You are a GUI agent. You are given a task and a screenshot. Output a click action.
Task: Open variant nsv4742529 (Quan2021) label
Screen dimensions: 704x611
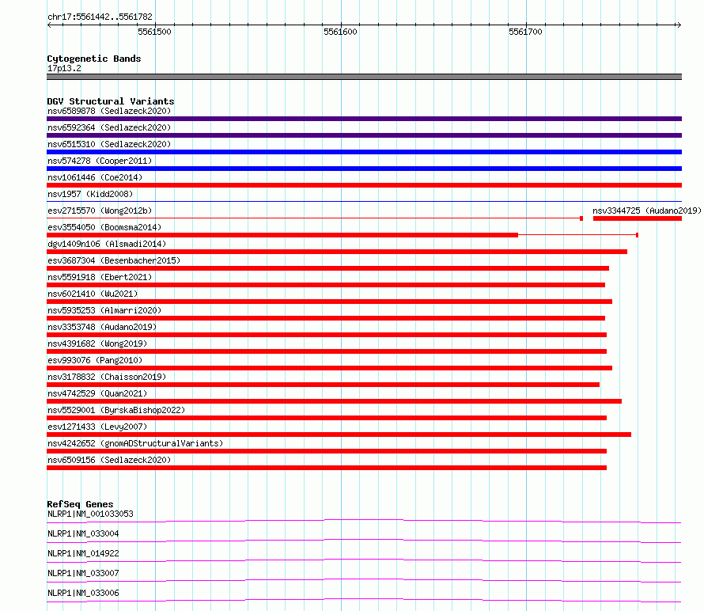(x=97, y=393)
